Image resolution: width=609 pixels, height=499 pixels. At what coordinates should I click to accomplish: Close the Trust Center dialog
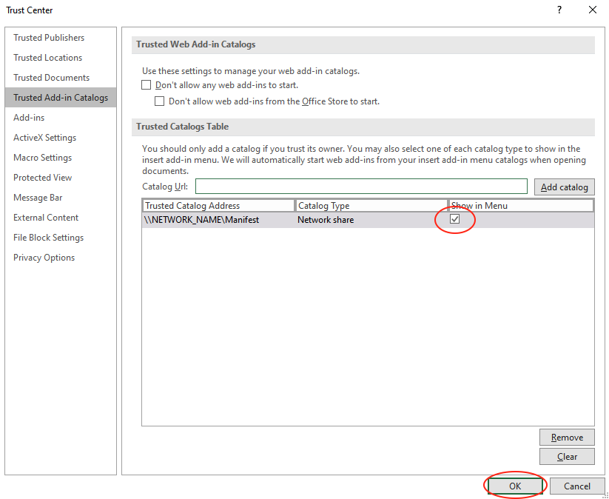pyautogui.click(x=592, y=10)
